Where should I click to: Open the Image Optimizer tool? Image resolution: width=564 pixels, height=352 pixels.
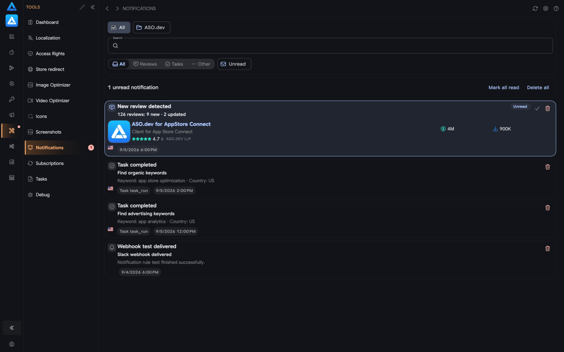[x=60, y=85]
